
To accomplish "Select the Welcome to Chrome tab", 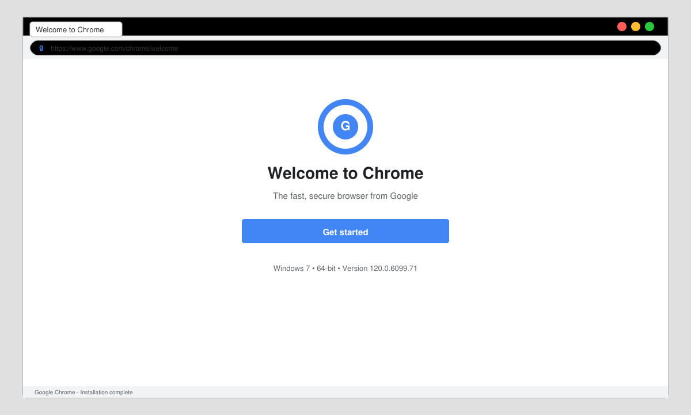I will (76, 29).
